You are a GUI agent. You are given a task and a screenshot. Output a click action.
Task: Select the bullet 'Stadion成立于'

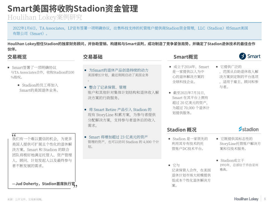pyautogui.click(x=232, y=160)
